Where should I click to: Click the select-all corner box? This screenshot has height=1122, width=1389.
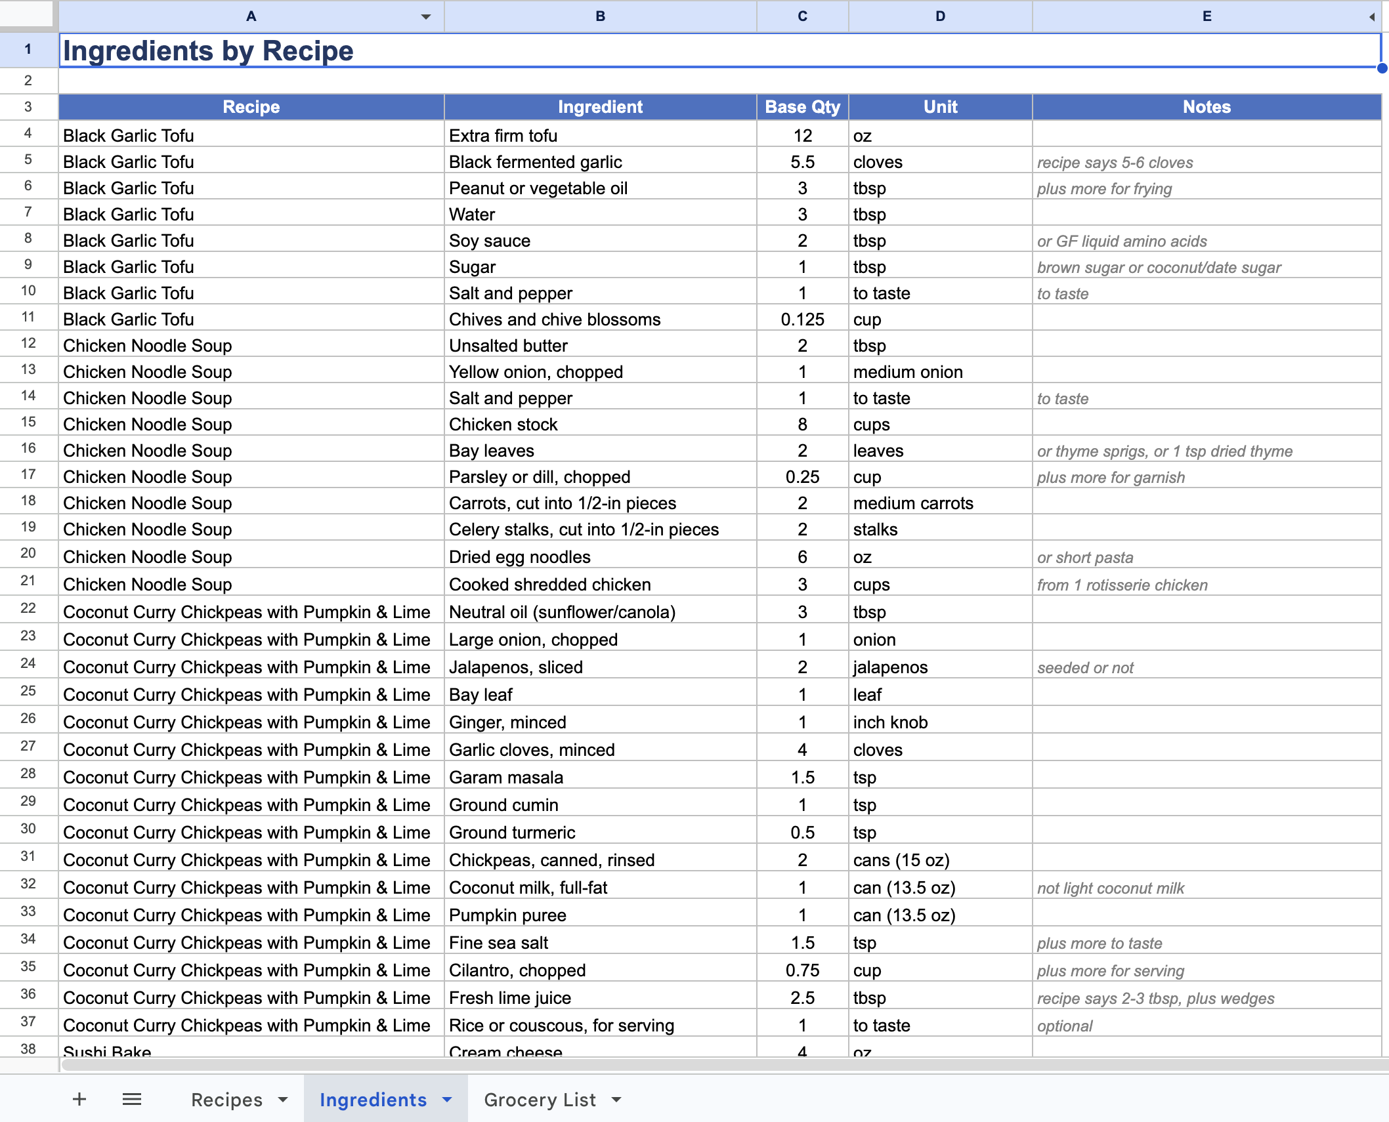[26, 14]
